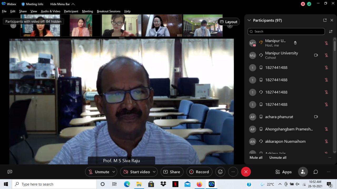Open panel options ellipsis at bottom right
The width and height of the screenshot is (337, 189).
tap(329, 172)
